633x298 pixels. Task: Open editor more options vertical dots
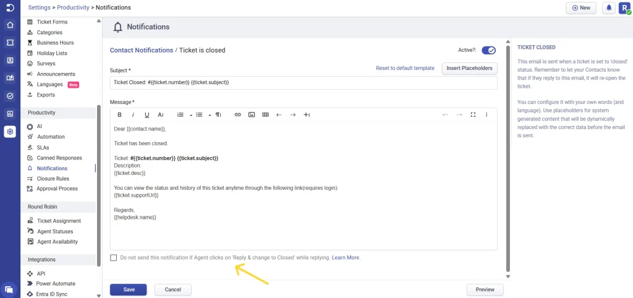487,115
